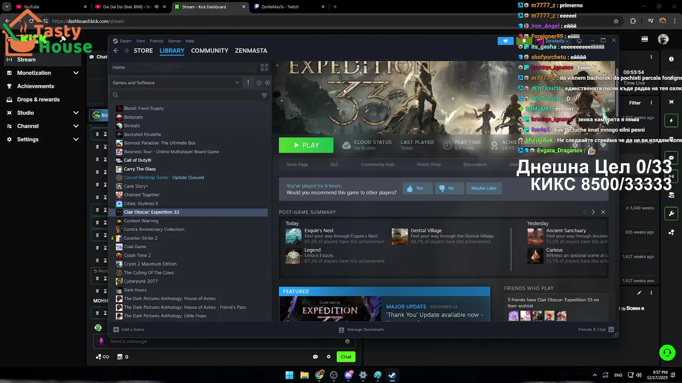682x383 pixels.
Task: Open Manage Downloads in Steam
Action: coord(361,329)
